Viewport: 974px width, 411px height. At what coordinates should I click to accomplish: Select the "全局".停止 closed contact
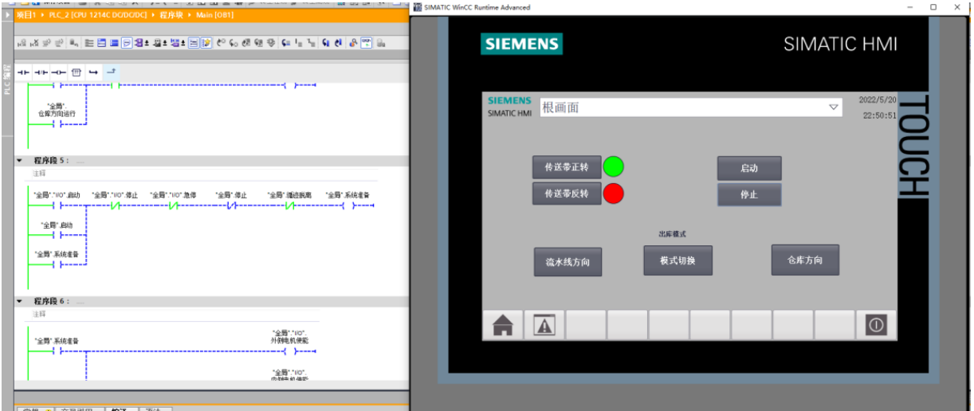(x=231, y=205)
